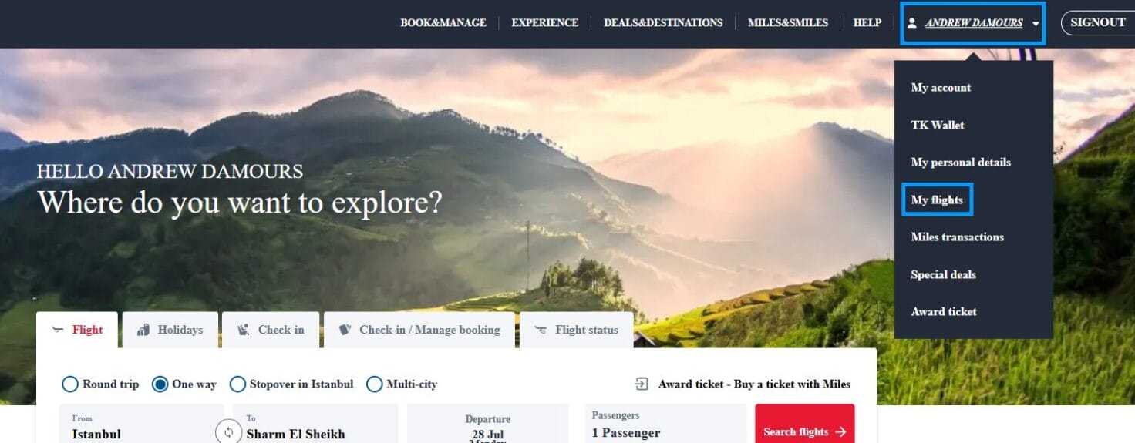
Task: Click the Check-in tab seat icon
Action: 244,330
